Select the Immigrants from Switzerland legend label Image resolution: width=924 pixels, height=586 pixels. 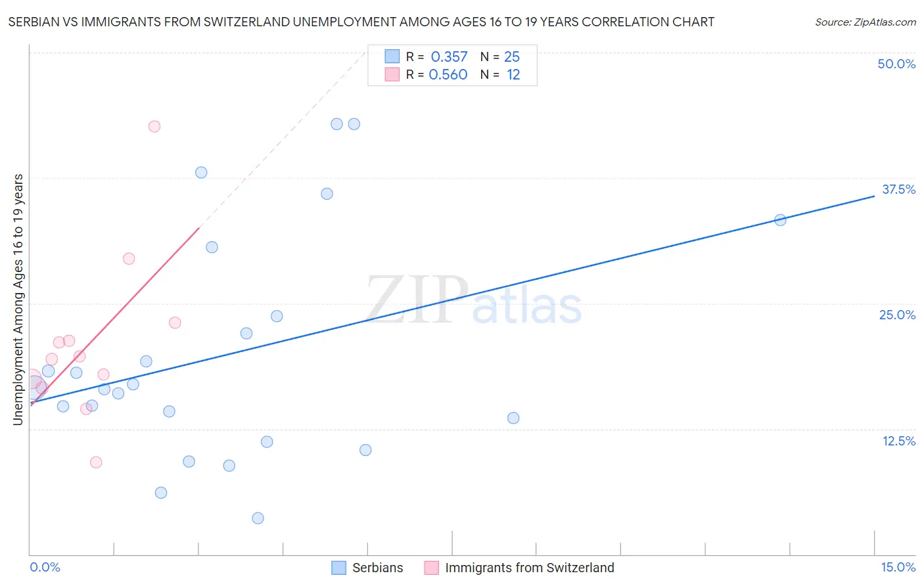[530, 568]
